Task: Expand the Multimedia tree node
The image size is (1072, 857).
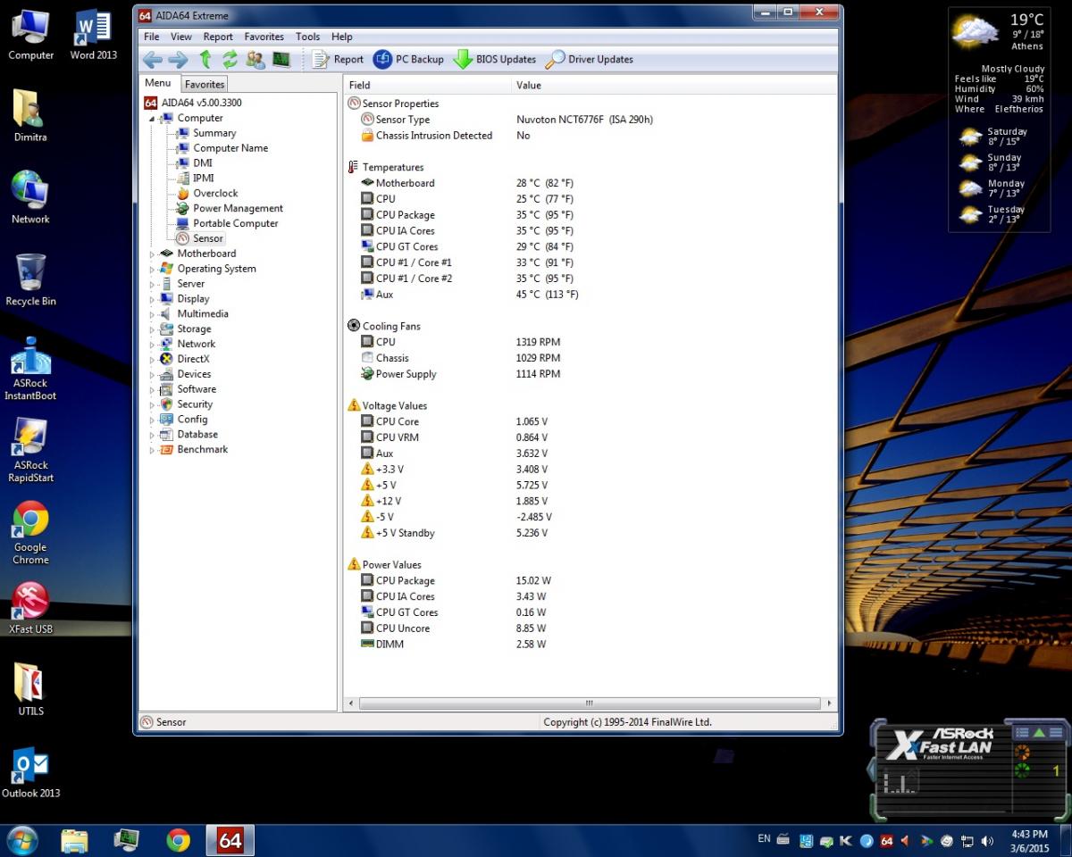Action: coord(153,314)
